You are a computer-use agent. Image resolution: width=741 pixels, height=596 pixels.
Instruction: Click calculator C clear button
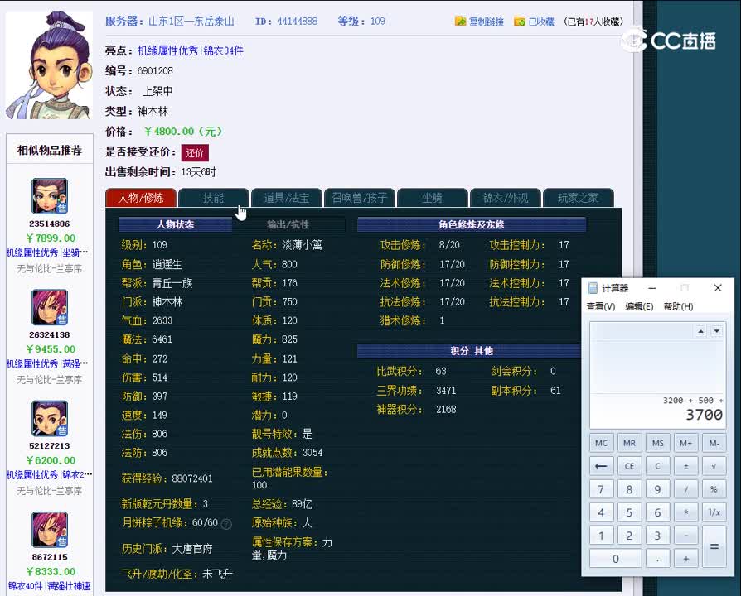658,466
